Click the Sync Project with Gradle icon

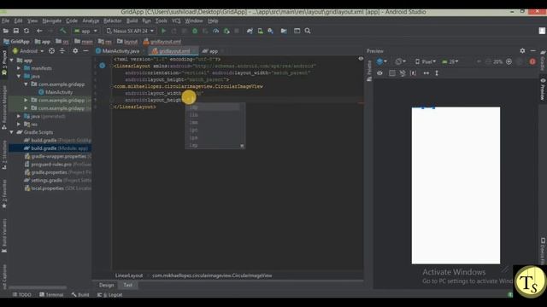(x=250, y=31)
